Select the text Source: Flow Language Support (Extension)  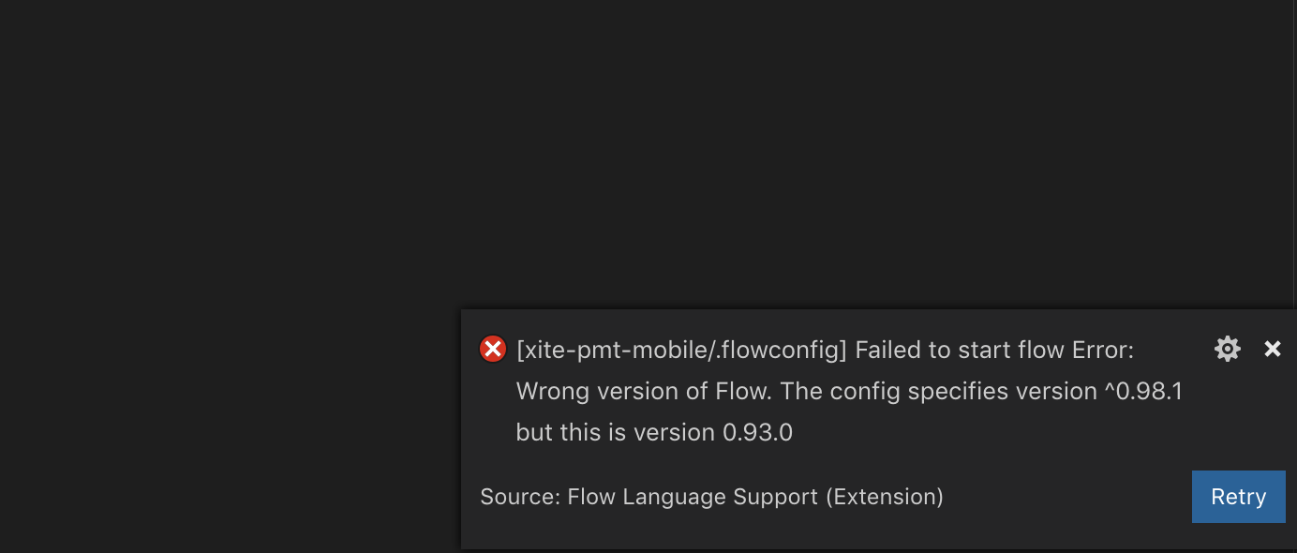pyautogui.click(x=711, y=496)
